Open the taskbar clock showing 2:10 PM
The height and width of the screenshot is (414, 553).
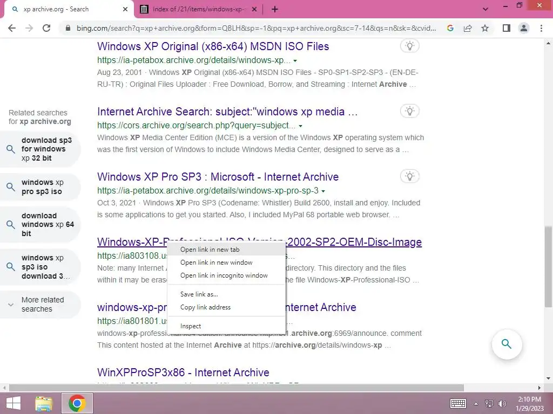(x=530, y=403)
